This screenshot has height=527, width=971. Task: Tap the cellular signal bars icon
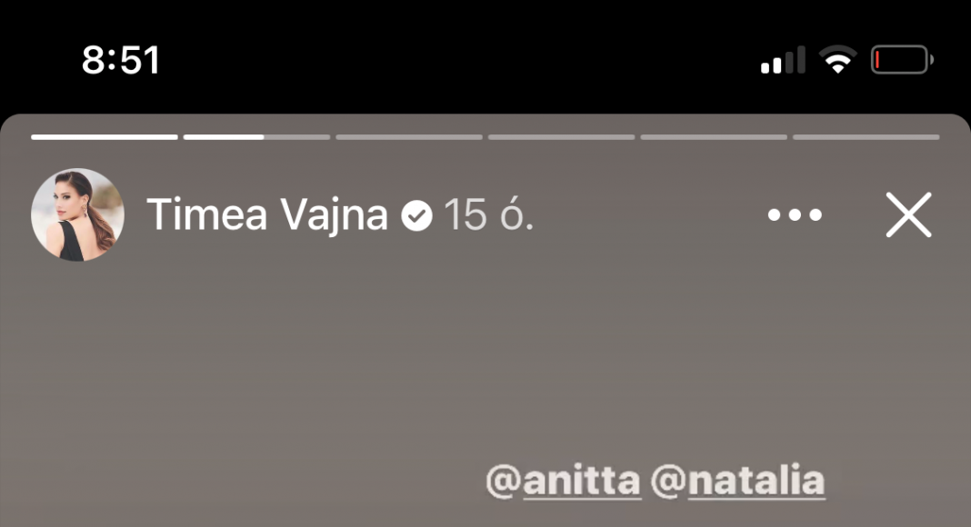(784, 60)
